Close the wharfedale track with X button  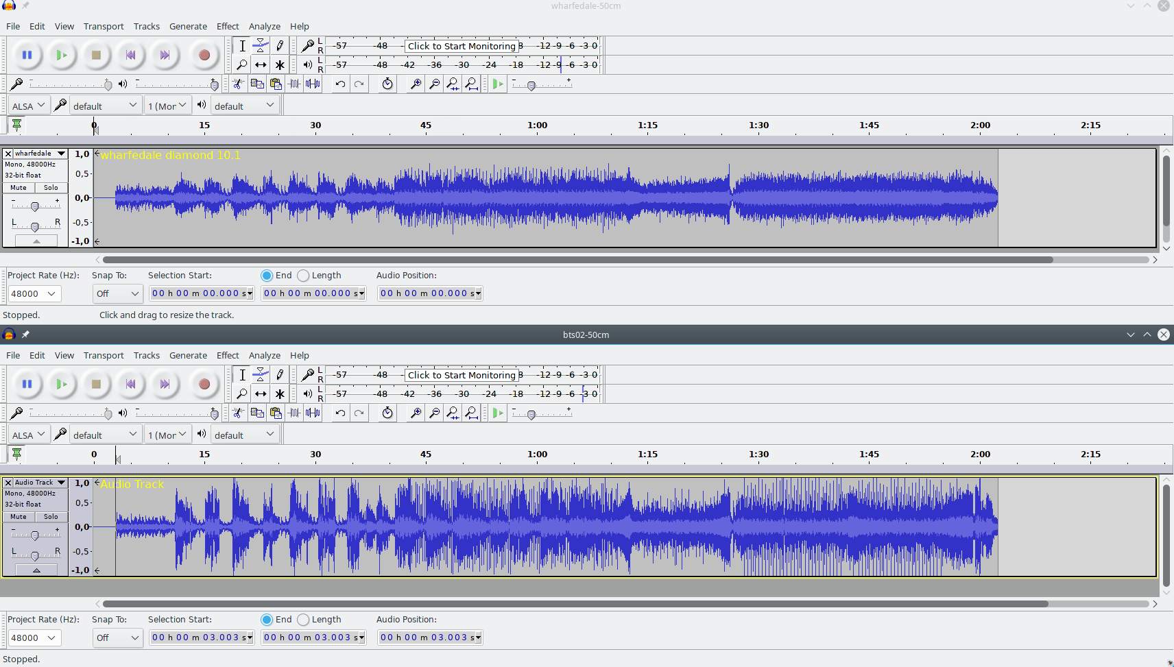8,154
